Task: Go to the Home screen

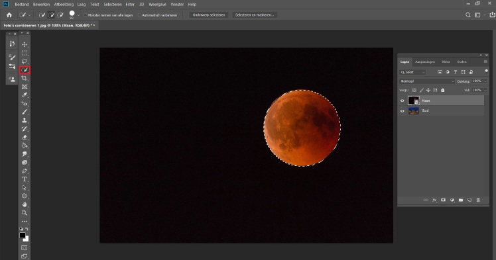Action: [9, 15]
